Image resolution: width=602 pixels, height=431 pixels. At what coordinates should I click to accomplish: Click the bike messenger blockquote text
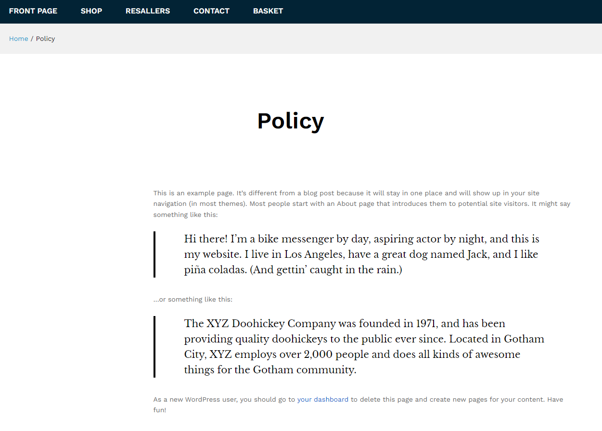click(x=361, y=254)
